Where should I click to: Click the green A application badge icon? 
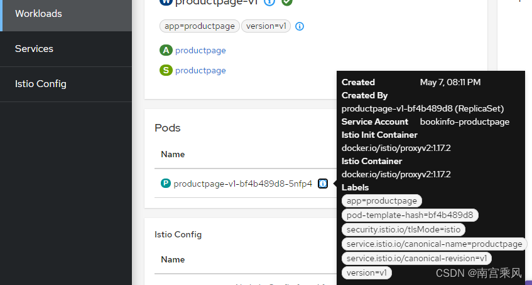[166, 51]
